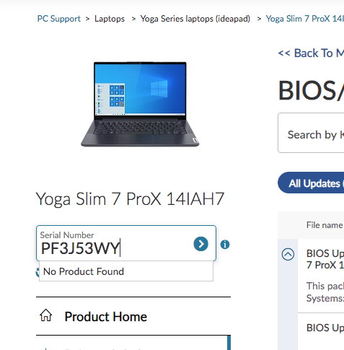Click the partially hidden icon left of No Product Found
This screenshot has height=350, width=344.
pyautogui.click(x=38, y=273)
